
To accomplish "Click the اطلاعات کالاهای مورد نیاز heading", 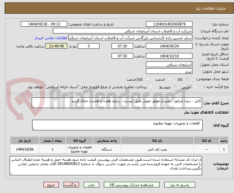I will click(x=206, y=112).
